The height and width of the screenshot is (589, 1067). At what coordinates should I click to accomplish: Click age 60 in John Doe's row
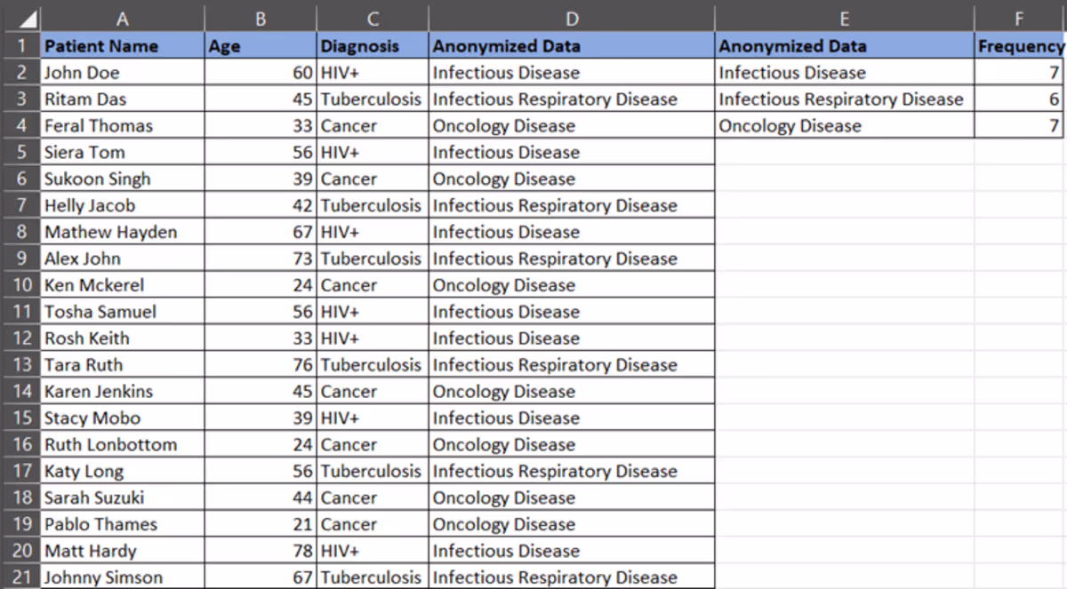[x=261, y=73]
